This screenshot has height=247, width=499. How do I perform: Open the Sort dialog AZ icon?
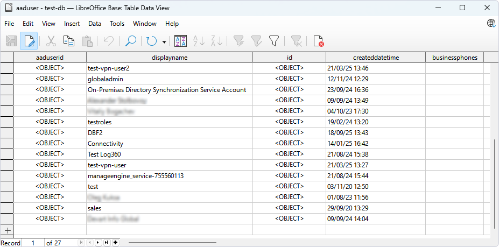point(180,41)
